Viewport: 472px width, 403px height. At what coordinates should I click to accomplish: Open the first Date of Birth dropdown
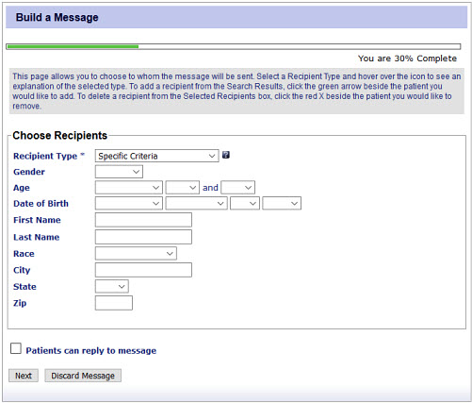click(x=129, y=203)
